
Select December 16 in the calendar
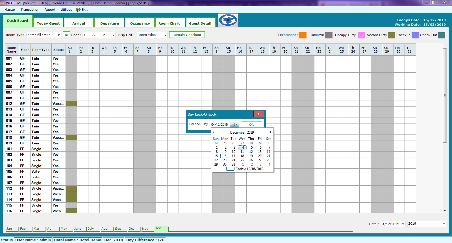click(x=225, y=156)
